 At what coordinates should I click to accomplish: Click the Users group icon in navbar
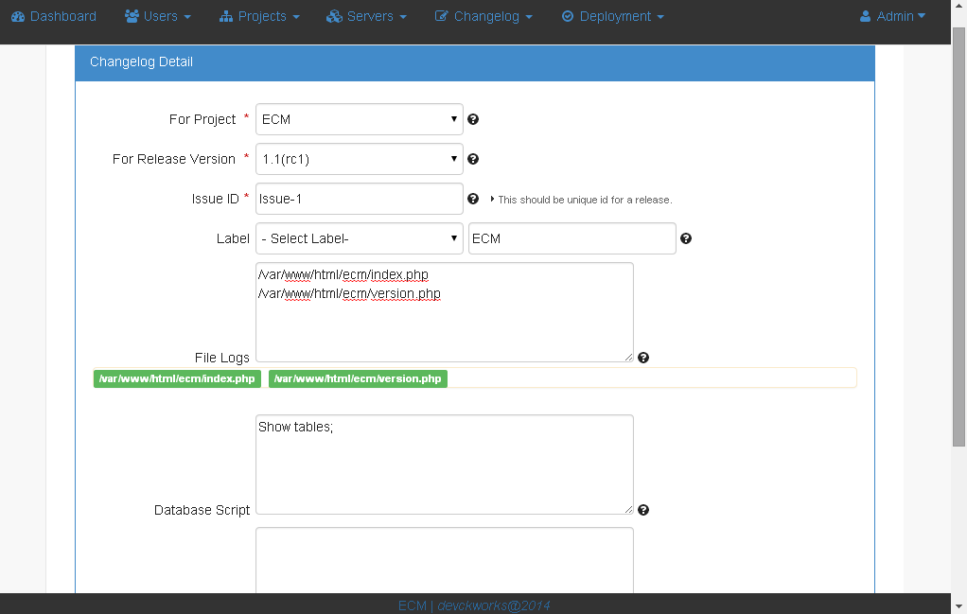pos(130,16)
